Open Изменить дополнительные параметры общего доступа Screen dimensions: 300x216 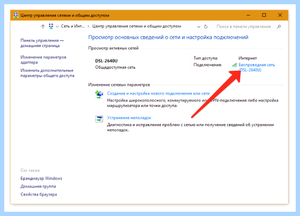point(47,73)
